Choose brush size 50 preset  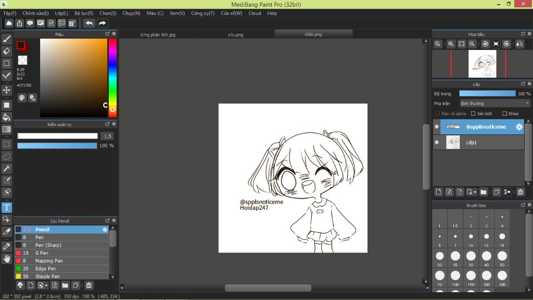(502, 258)
